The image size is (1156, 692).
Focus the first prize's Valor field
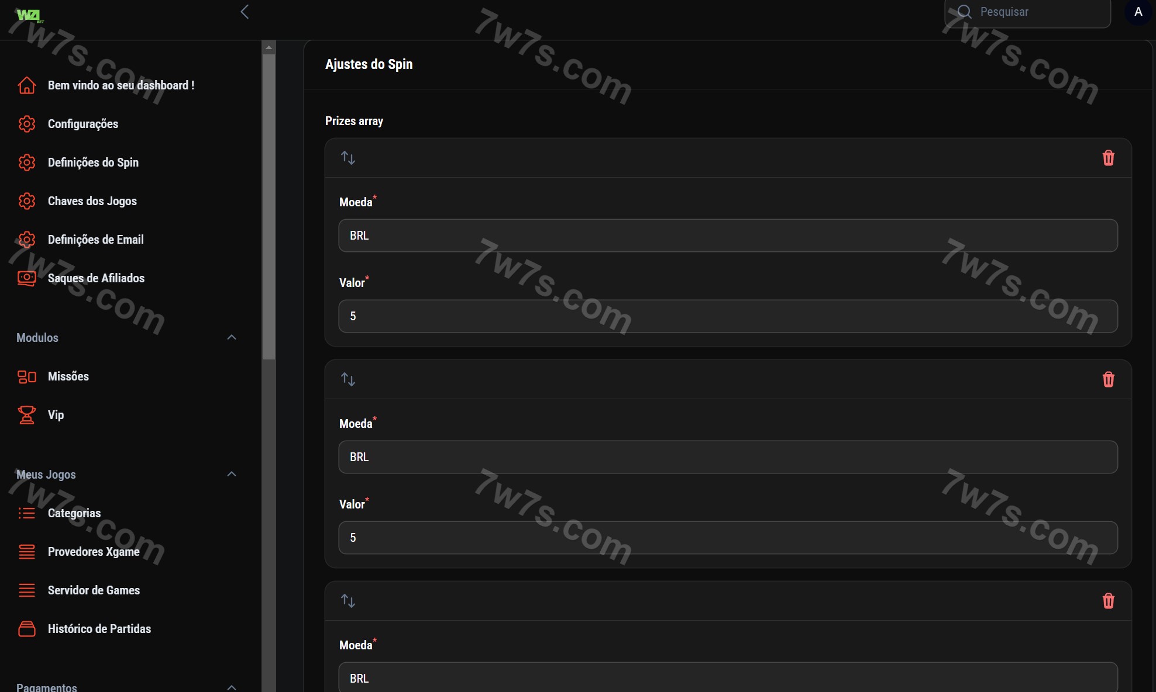point(727,316)
